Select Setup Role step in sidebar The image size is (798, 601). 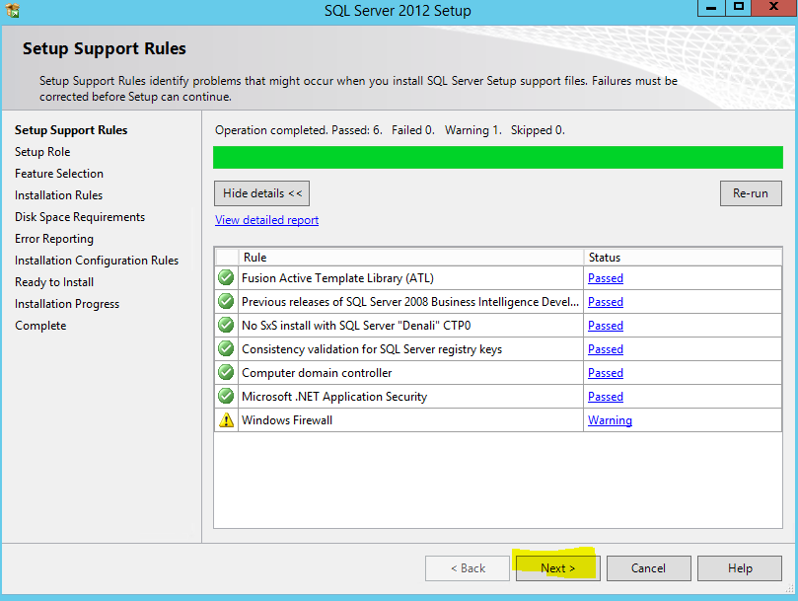pyautogui.click(x=42, y=152)
